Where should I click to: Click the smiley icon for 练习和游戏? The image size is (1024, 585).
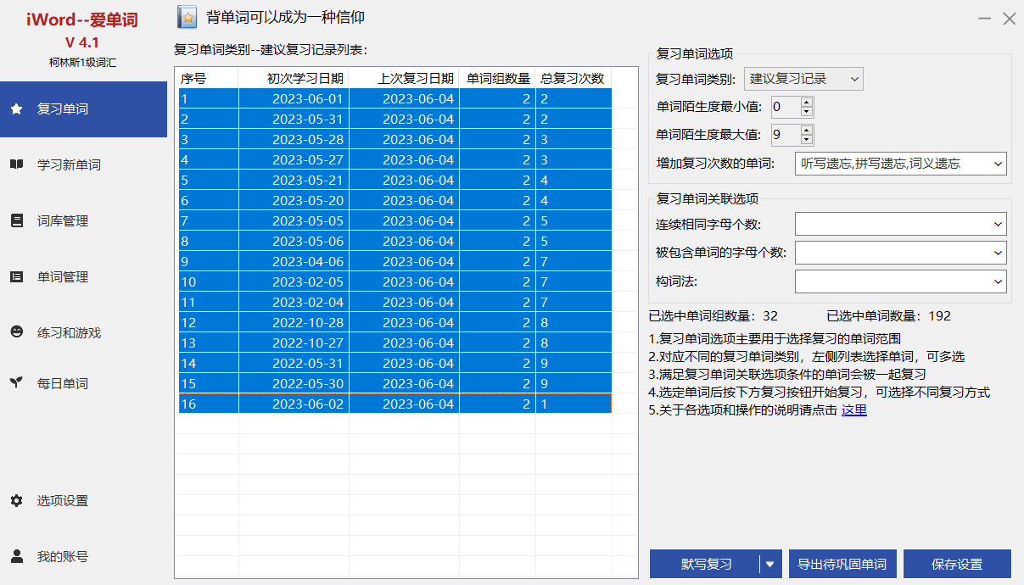click(x=16, y=332)
